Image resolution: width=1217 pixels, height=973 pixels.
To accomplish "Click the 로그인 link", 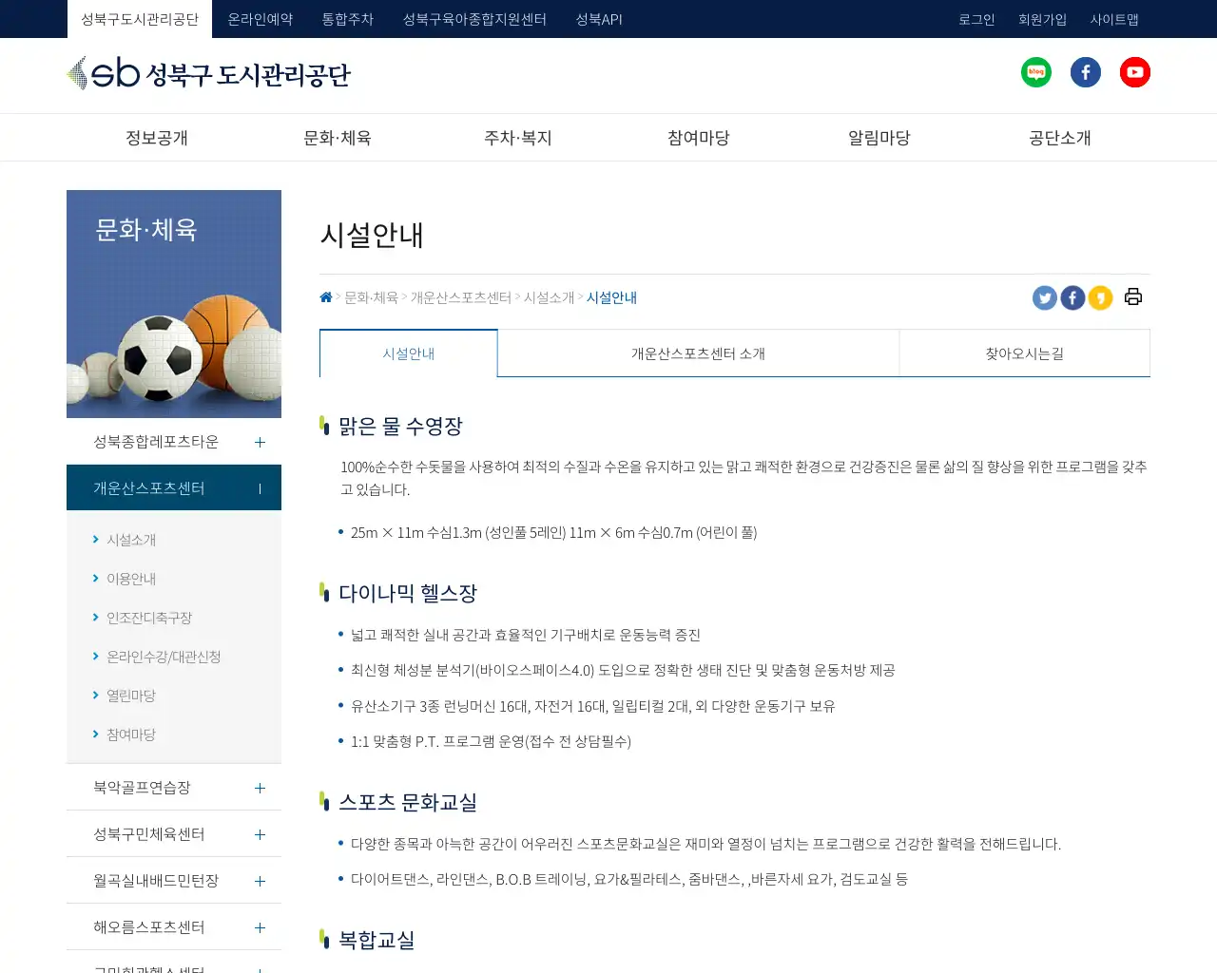I will (976, 19).
